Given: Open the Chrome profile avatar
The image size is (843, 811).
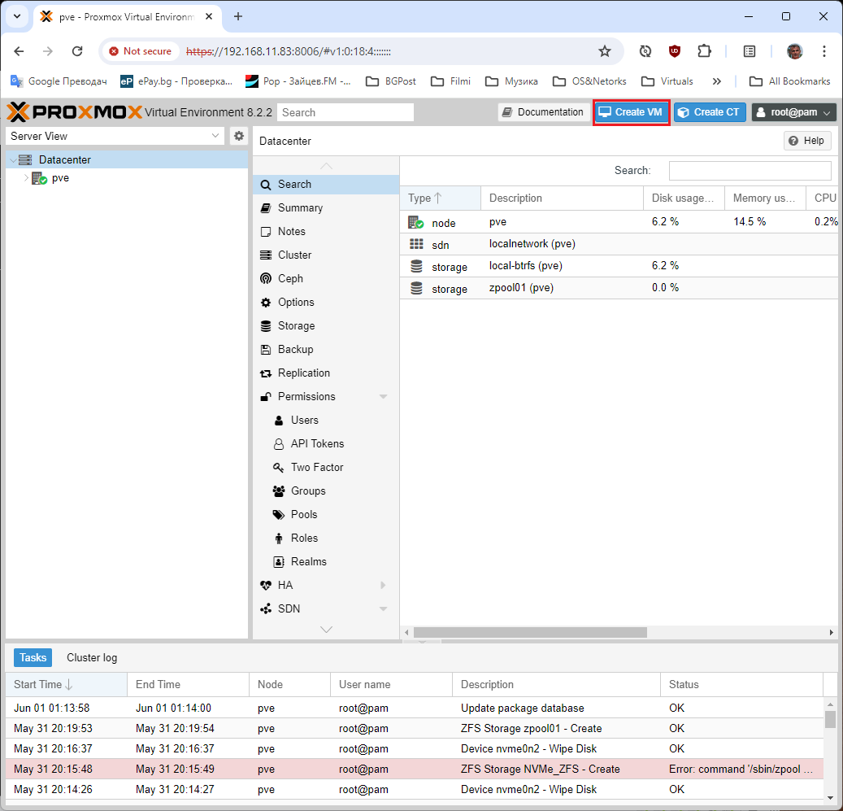Looking at the screenshot, I should click(794, 51).
